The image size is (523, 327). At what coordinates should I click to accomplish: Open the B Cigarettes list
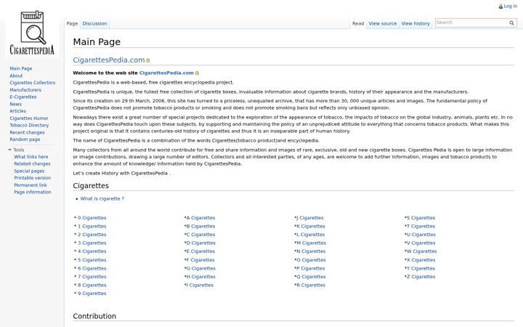[200, 226]
